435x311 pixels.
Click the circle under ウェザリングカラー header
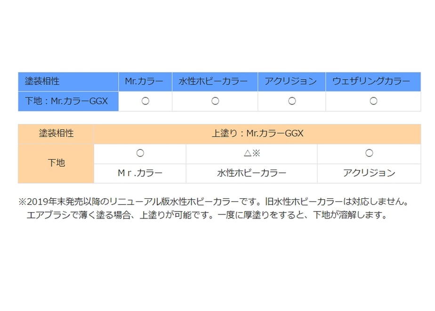coord(373,101)
